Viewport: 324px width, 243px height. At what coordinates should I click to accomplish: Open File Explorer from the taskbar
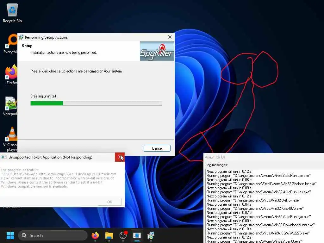pos(109,235)
